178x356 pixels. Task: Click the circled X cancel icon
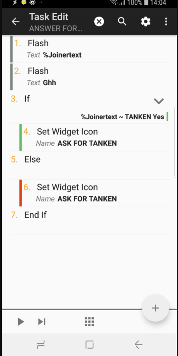click(99, 22)
